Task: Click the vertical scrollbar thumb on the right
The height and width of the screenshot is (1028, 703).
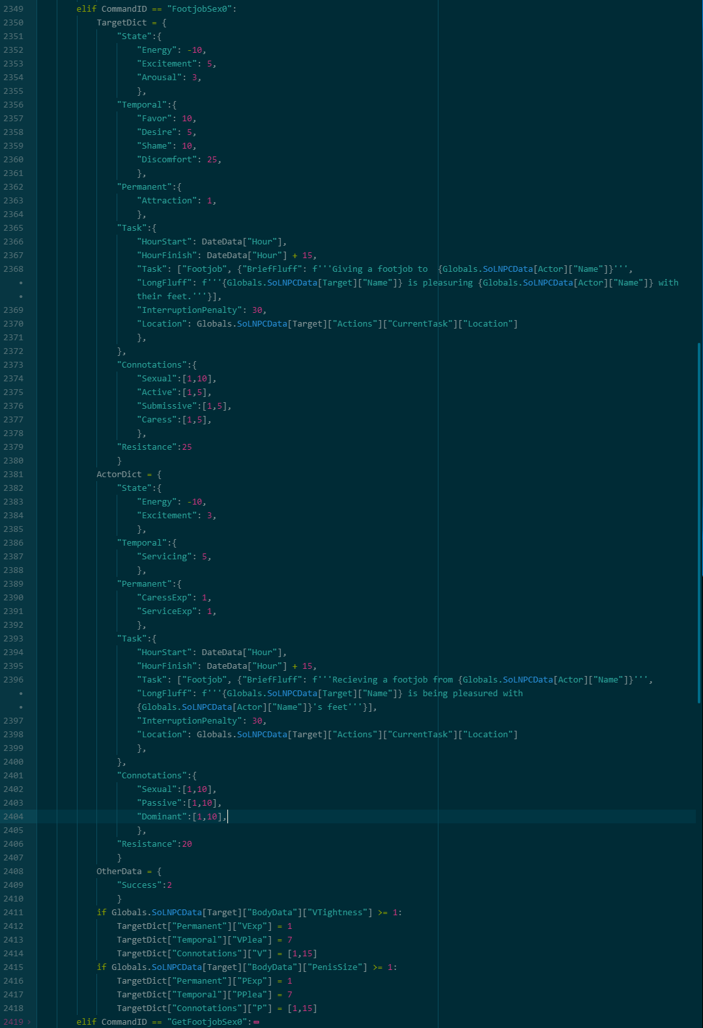Action: pyautogui.click(x=699, y=456)
